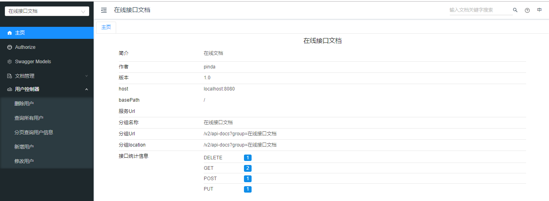Open 删除用户 in the sidebar
Image resolution: width=549 pixels, height=201 pixels.
click(x=24, y=104)
